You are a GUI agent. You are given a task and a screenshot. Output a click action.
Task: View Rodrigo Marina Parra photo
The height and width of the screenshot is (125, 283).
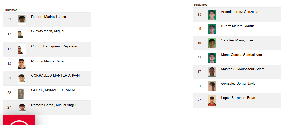[x=22, y=64]
